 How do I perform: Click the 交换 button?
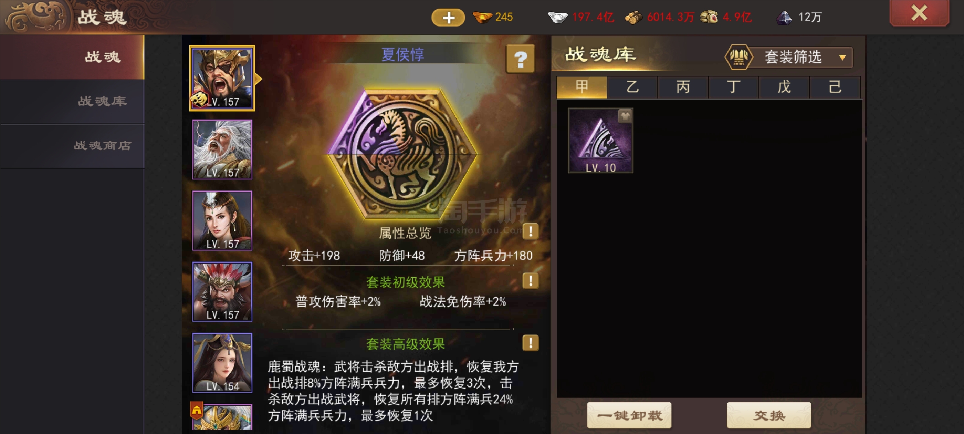click(x=769, y=415)
